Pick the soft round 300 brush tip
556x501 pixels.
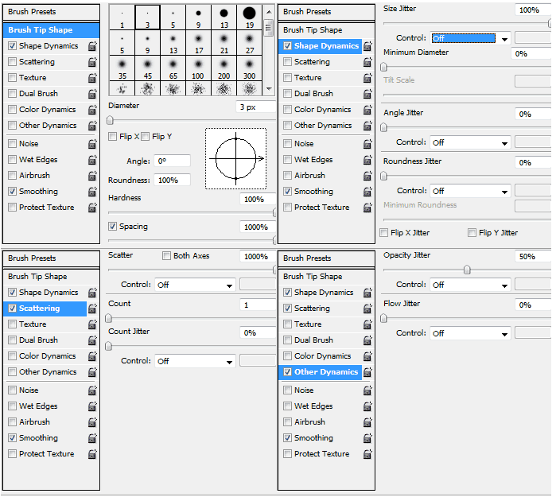coord(249,68)
